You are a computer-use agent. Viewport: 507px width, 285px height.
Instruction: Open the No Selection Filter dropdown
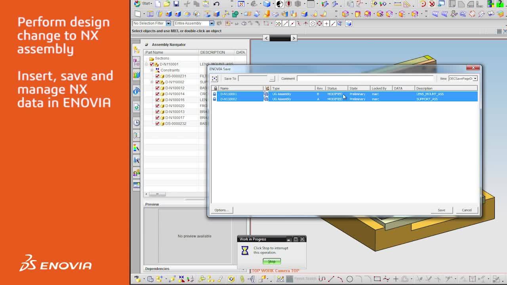coord(152,23)
